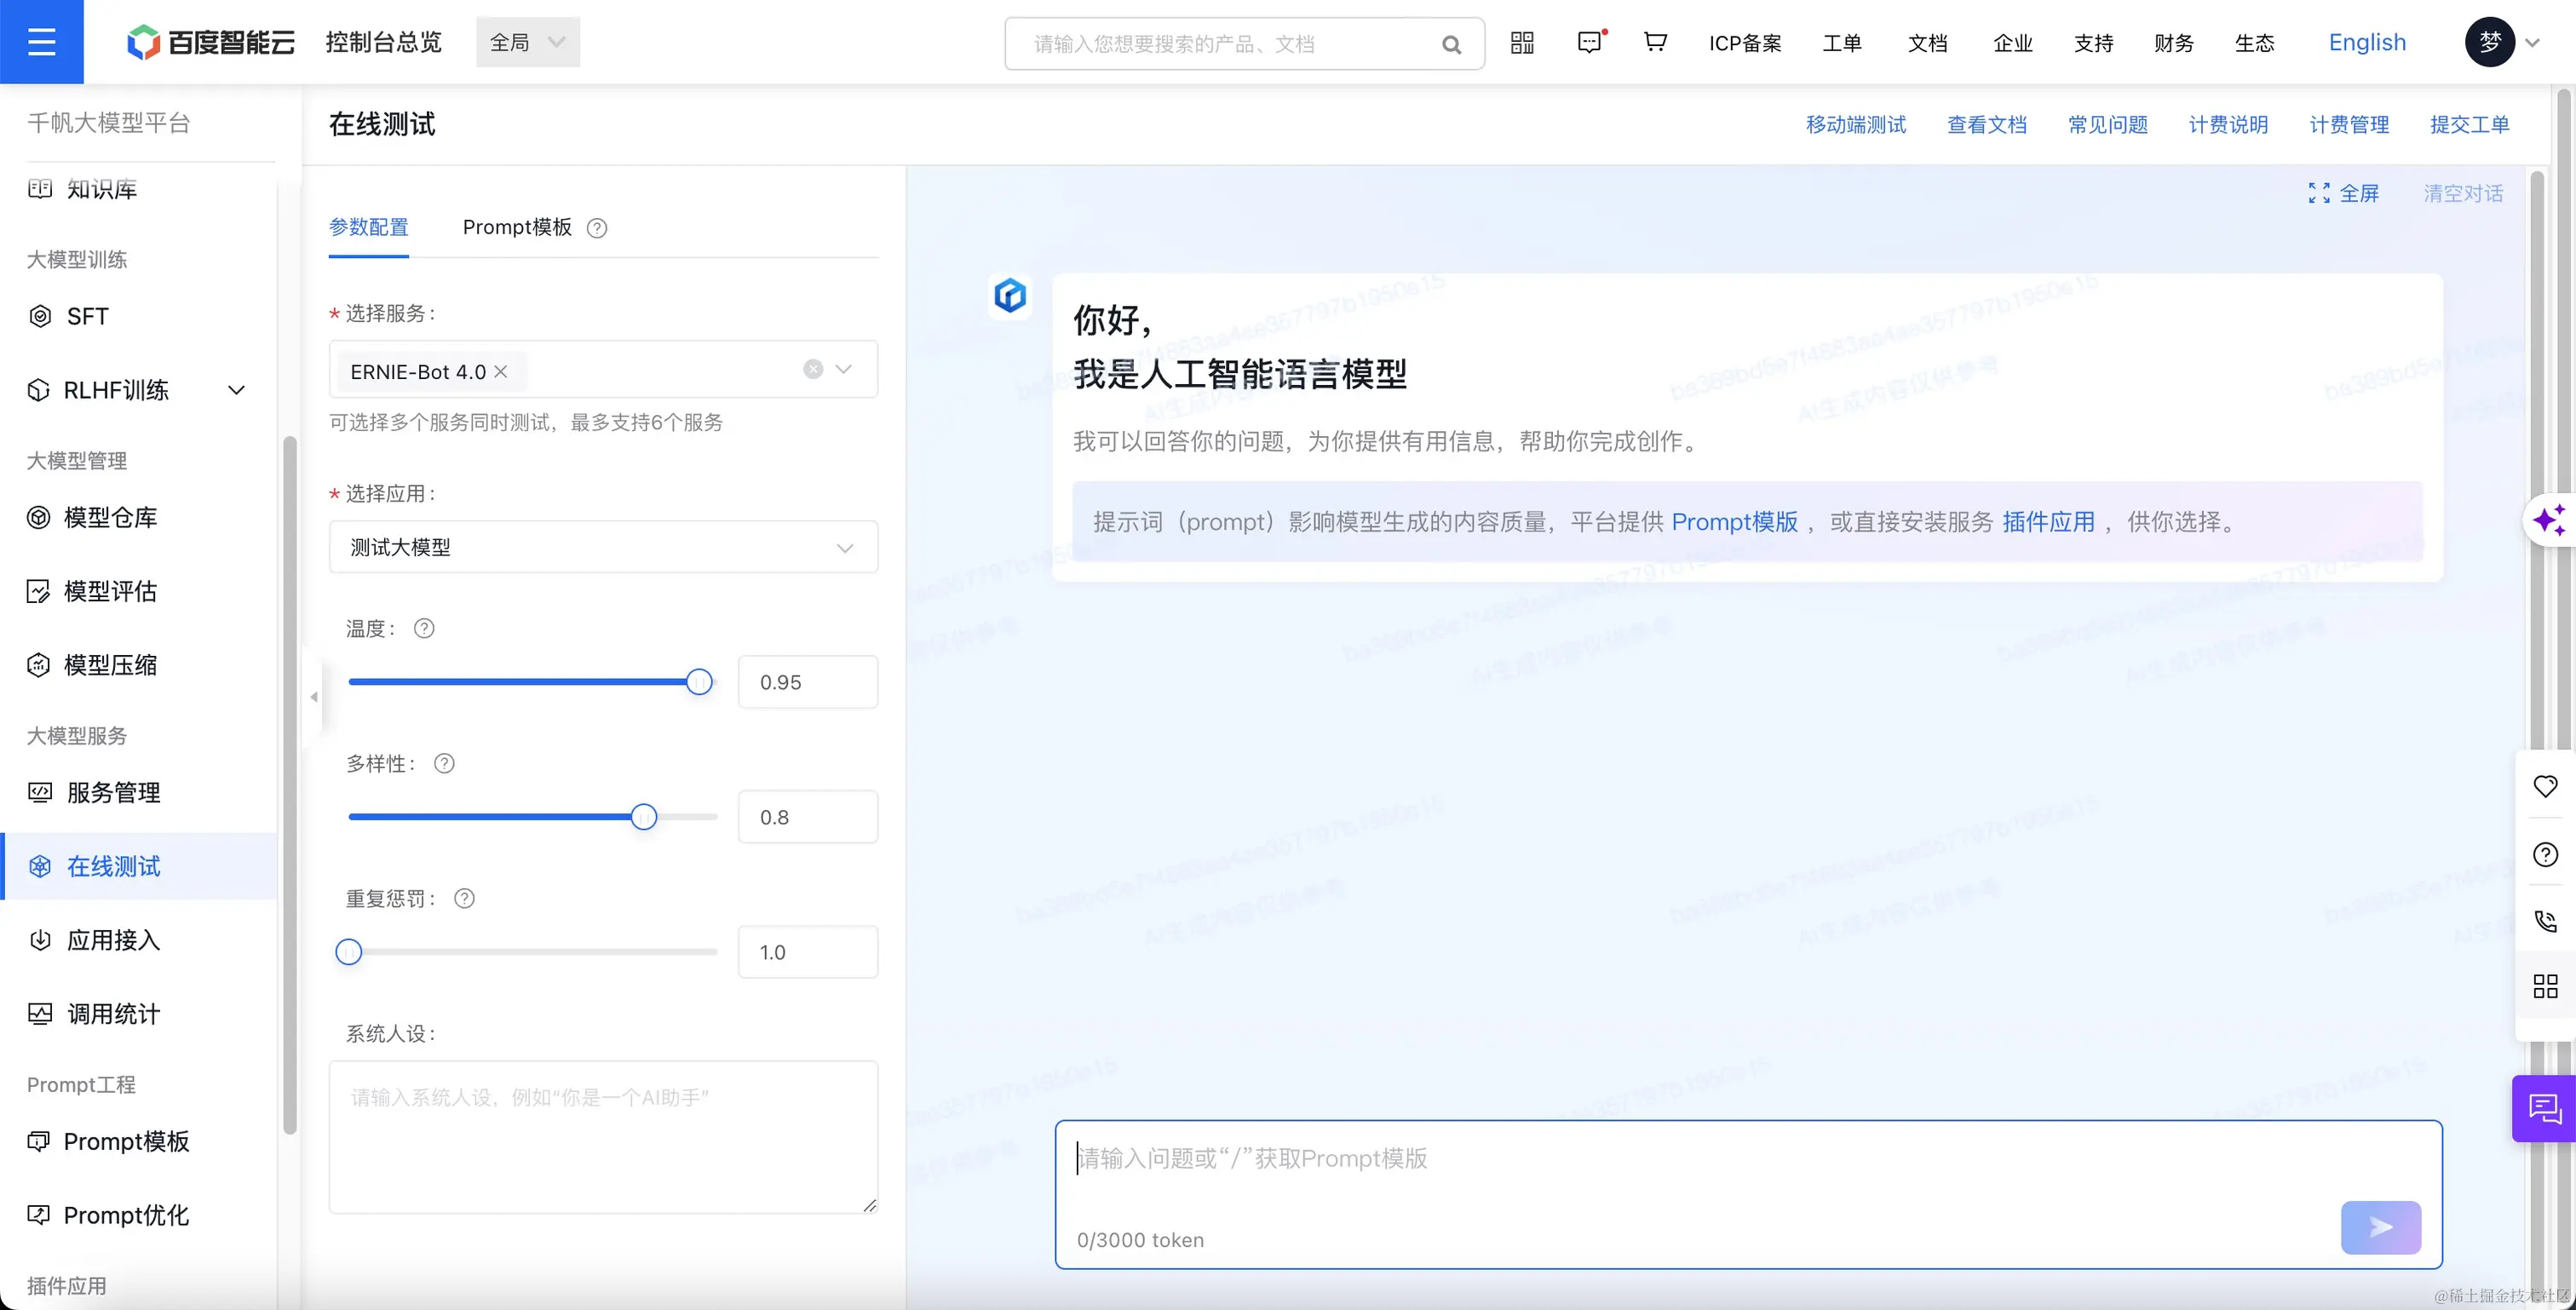Switch language to English
Screen dimensions: 2576x1310
tap(2367, 42)
